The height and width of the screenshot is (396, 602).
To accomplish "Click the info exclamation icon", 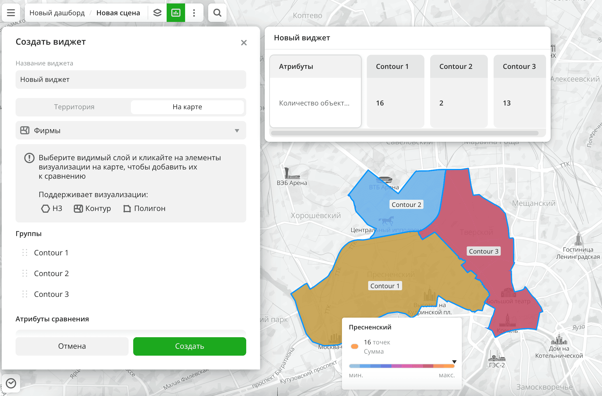I will point(29,158).
